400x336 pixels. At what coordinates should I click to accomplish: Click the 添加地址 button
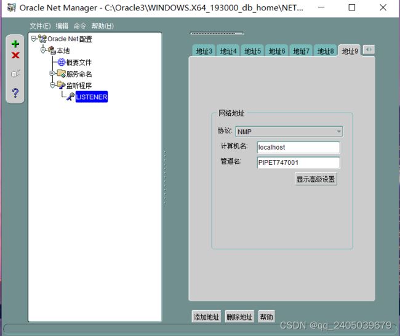click(206, 317)
